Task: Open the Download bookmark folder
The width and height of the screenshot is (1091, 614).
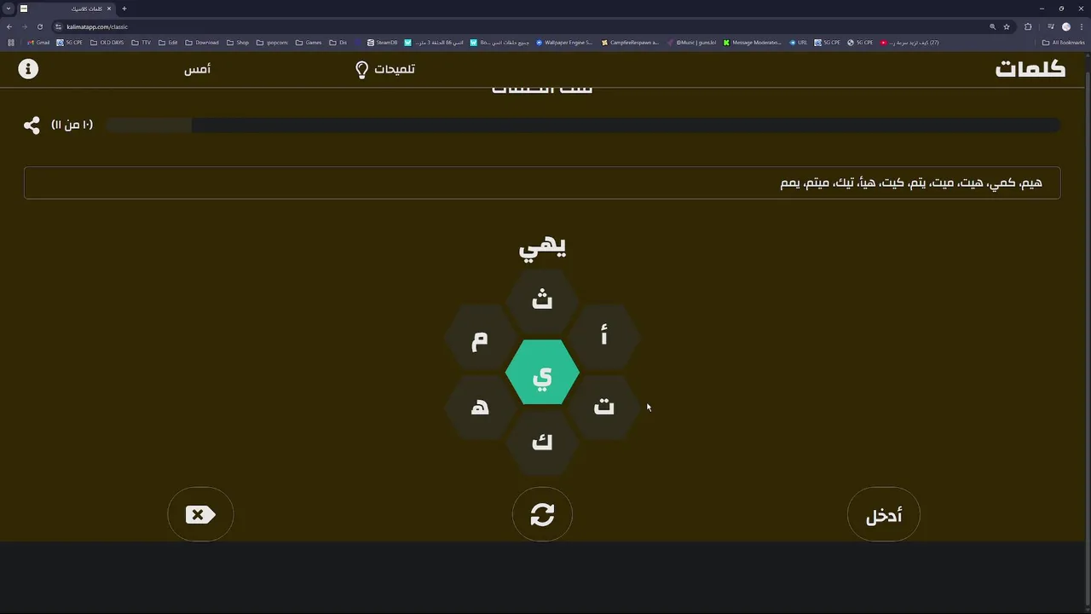Action: pyautogui.click(x=202, y=43)
